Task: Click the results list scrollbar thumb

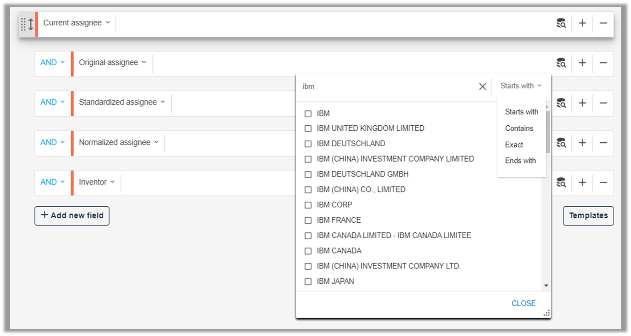Action: click(548, 132)
